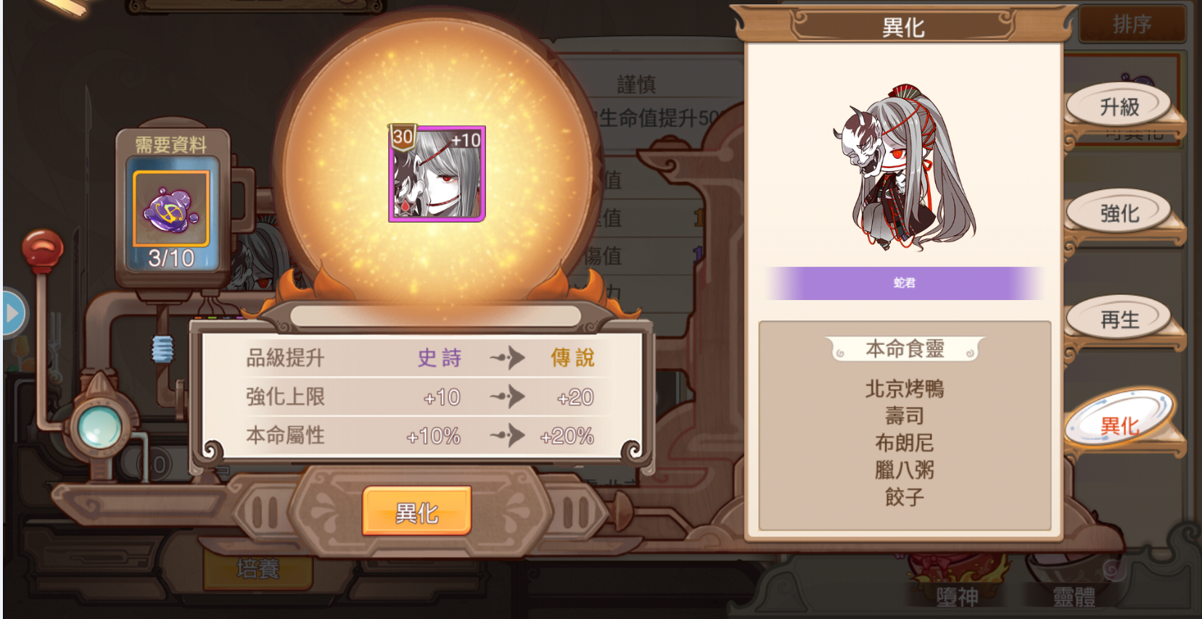Click the orange 異化 confirm button
The height and width of the screenshot is (619, 1202).
(417, 512)
